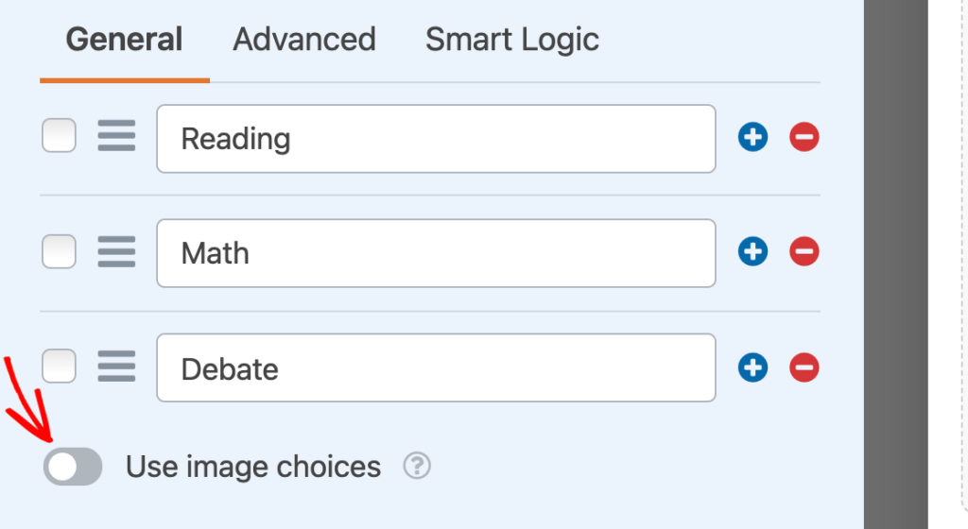Delete the Debate choice
The height and width of the screenshot is (529, 968).
pos(804,367)
